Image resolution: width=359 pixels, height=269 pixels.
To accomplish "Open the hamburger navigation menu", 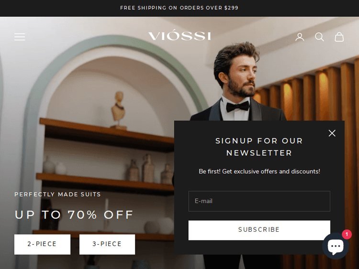I will [x=20, y=37].
